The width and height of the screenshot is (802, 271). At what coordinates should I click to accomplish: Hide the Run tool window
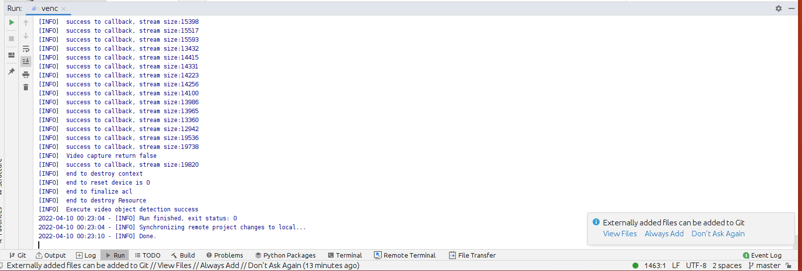click(792, 8)
